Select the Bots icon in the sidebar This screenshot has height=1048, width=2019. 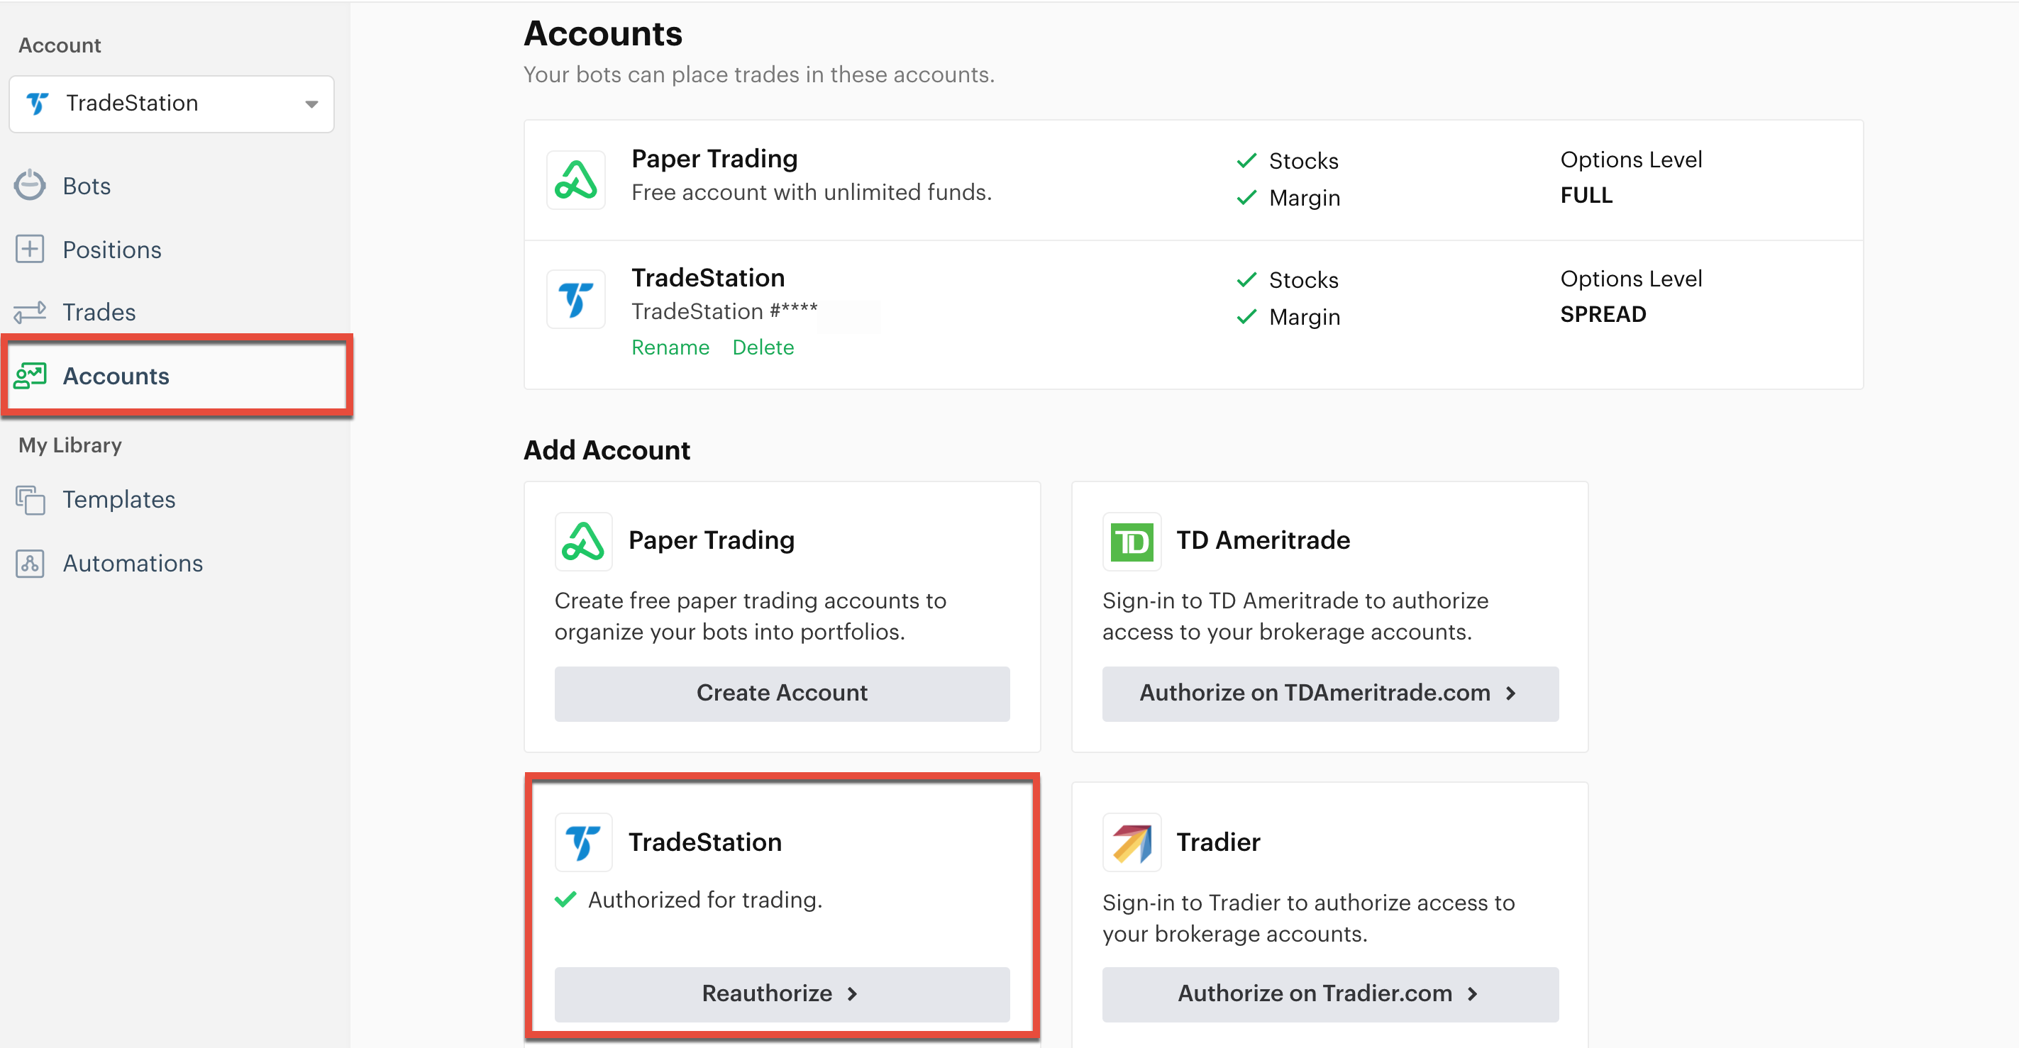(x=30, y=186)
